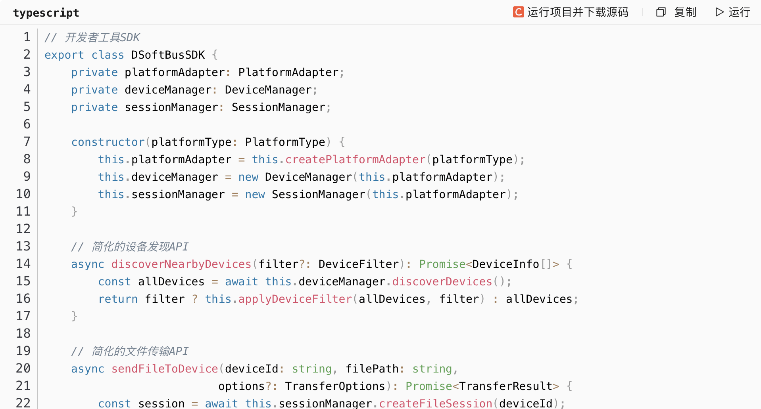The image size is (761, 409).
Task: Click line number 20 in gutter
Action: click(23, 368)
